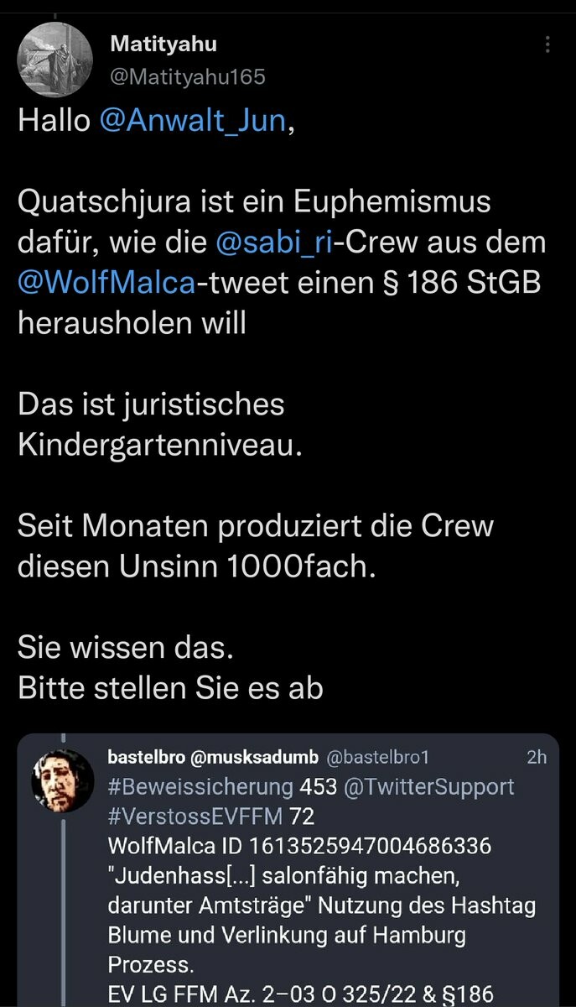This screenshot has height=1007, width=576.
Task: Open the @Anwalt_Jun mention
Action: [193, 120]
